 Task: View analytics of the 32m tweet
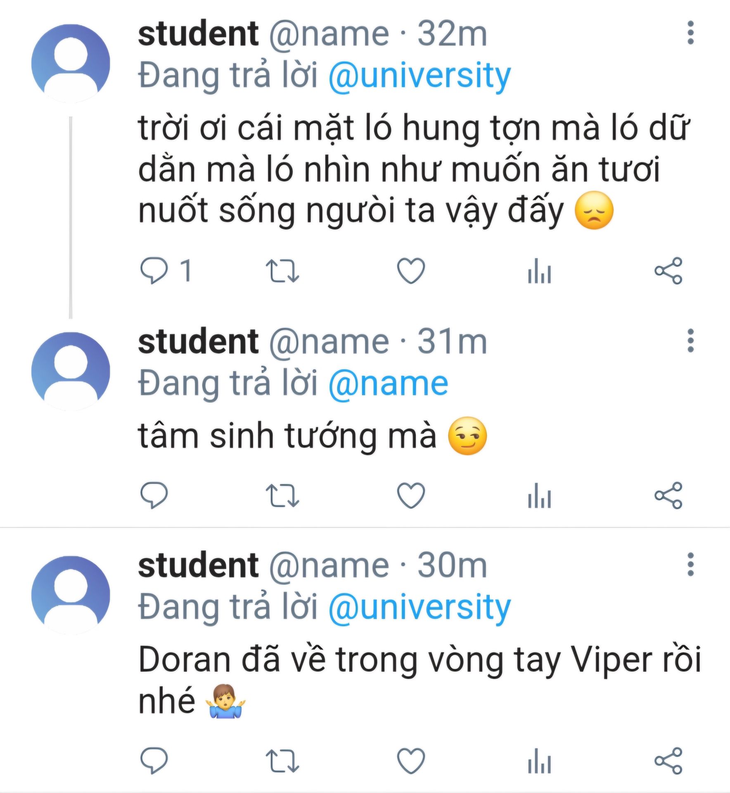point(539,271)
